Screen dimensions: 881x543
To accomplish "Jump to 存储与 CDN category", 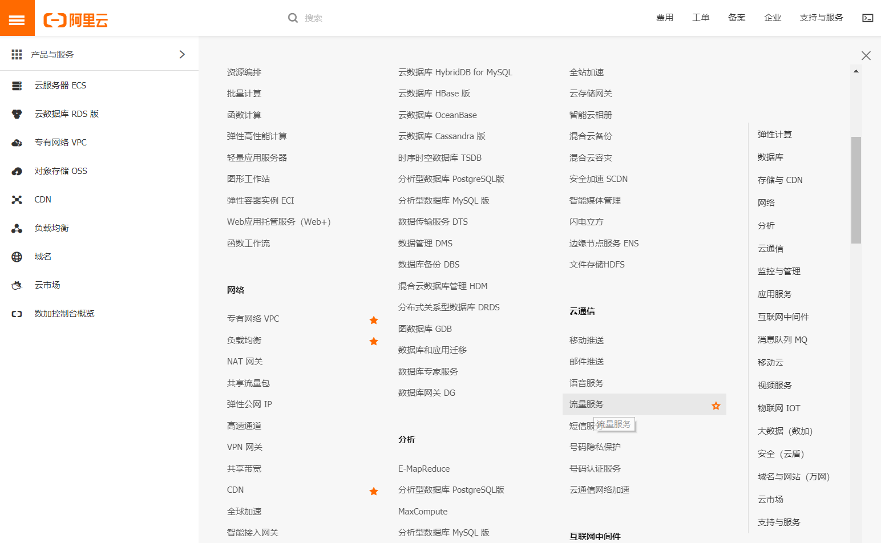I will pos(780,180).
